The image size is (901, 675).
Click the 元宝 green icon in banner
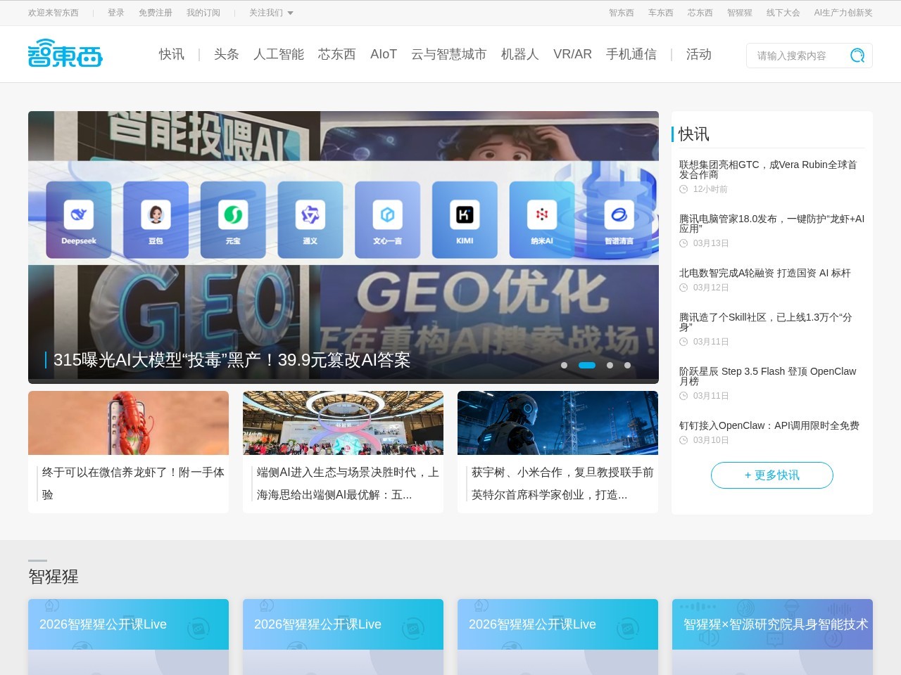233,215
